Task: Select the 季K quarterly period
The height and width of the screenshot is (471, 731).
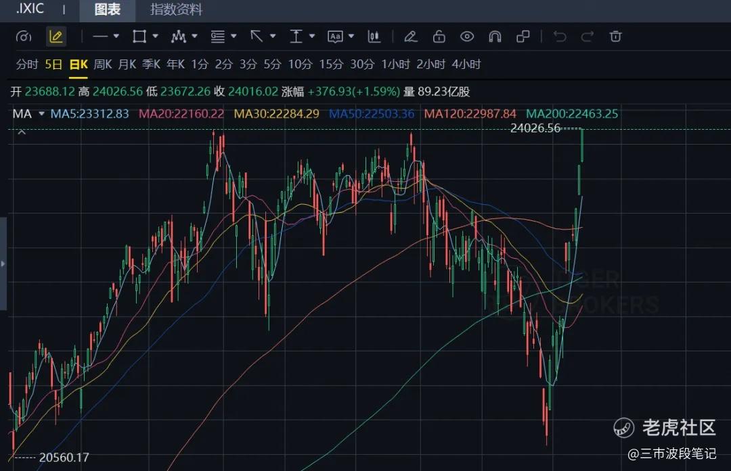Action: (151, 64)
